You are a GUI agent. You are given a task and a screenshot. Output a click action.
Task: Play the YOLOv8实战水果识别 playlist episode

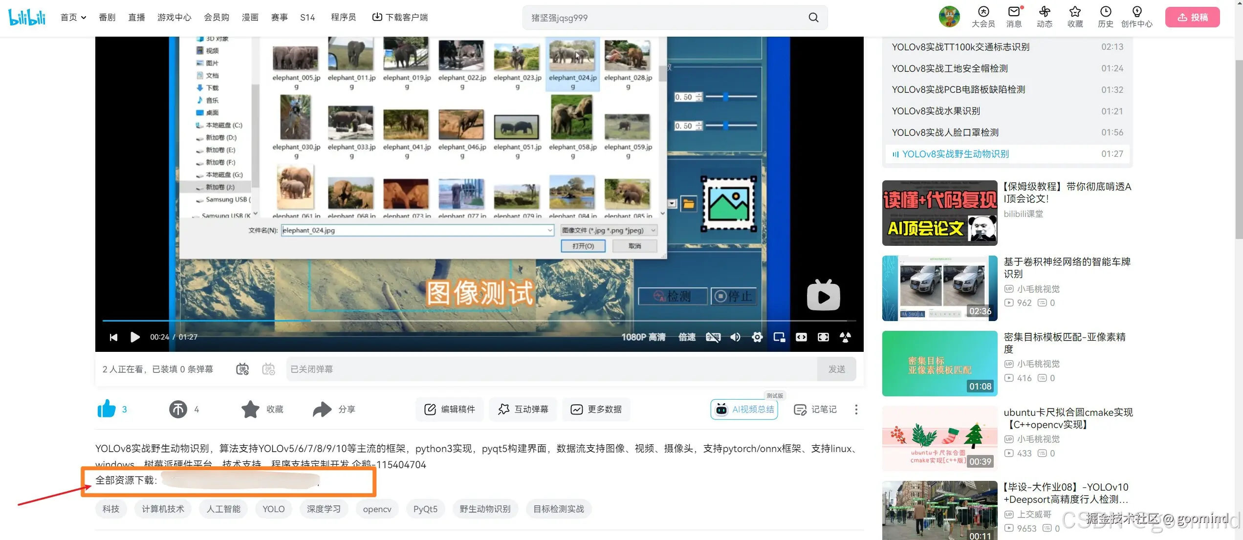click(935, 111)
